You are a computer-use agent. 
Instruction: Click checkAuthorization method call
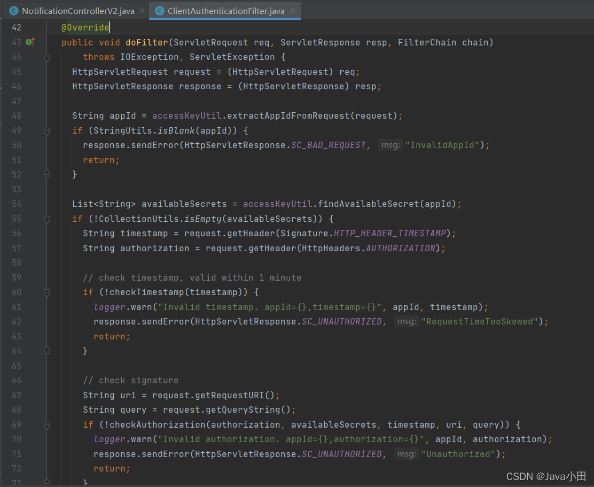(x=155, y=425)
